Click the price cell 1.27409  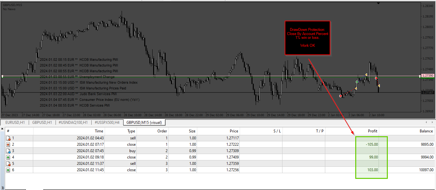coord(232,157)
